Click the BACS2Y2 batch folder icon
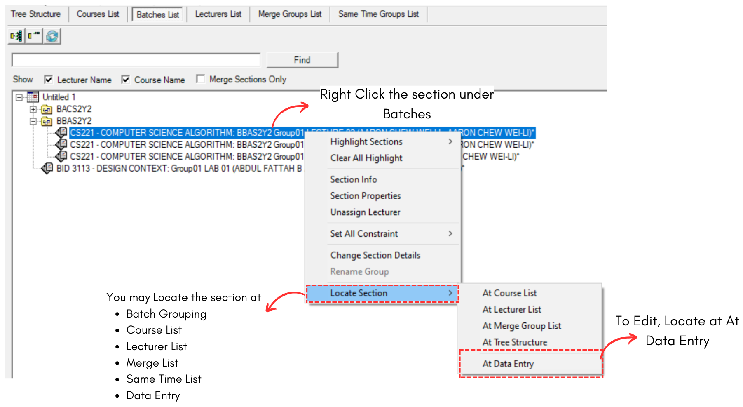743x407 pixels. (47, 110)
